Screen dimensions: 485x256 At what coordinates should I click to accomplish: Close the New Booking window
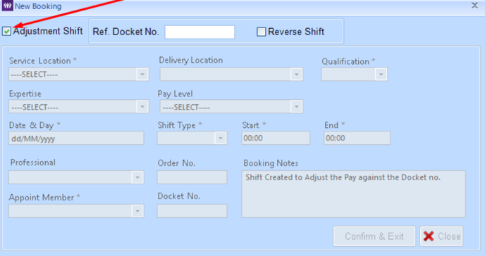(x=474, y=6)
